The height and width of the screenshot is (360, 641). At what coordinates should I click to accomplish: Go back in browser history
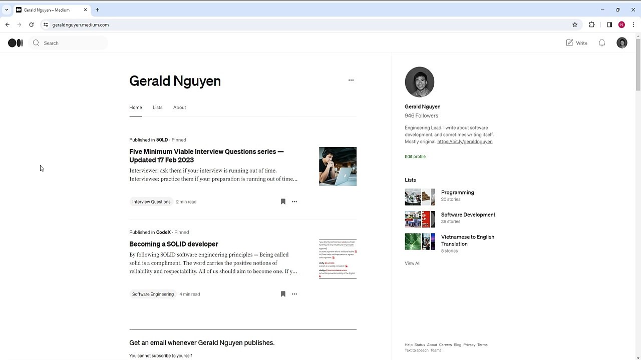point(8,24)
